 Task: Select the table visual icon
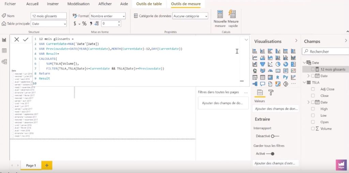click(x=263, y=77)
